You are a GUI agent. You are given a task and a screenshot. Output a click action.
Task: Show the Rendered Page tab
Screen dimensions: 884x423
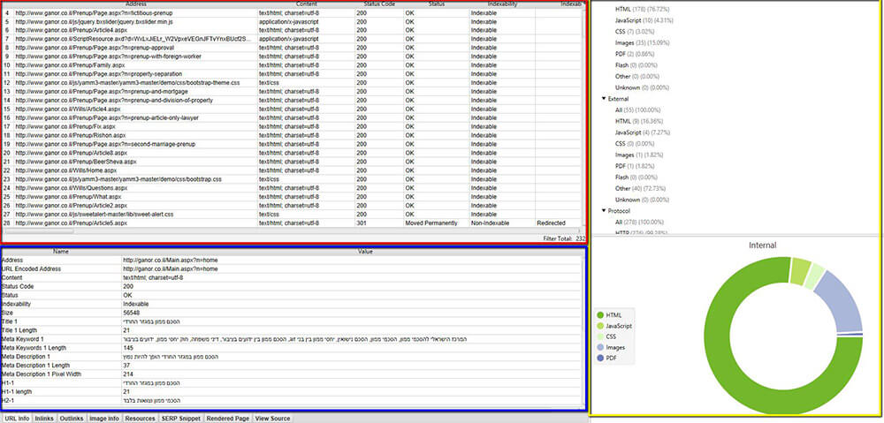(228, 419)
